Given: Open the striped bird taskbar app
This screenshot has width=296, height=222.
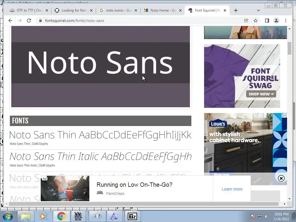Looking at the screenshot, I should tap(78, 216).
